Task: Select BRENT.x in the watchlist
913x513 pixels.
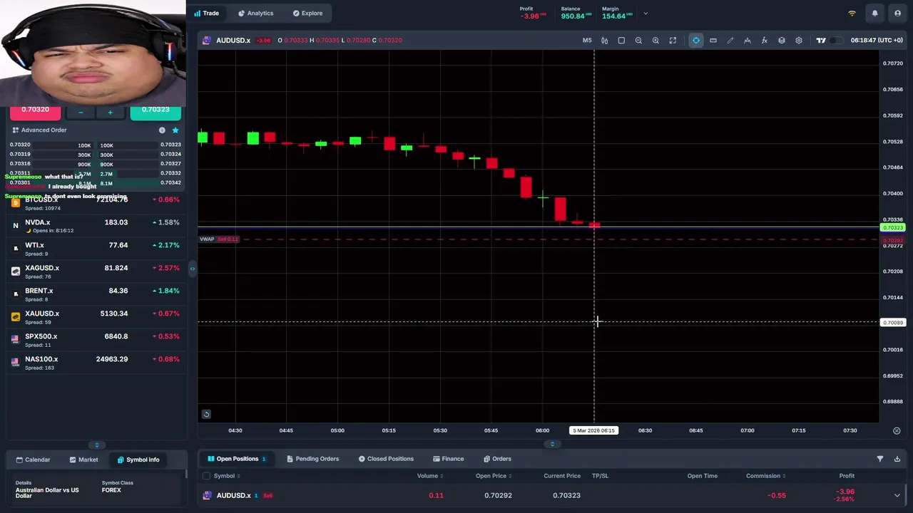Action: (x=95, y=294)
